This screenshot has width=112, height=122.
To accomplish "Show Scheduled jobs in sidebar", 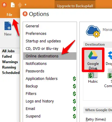I will coord(11,73).
